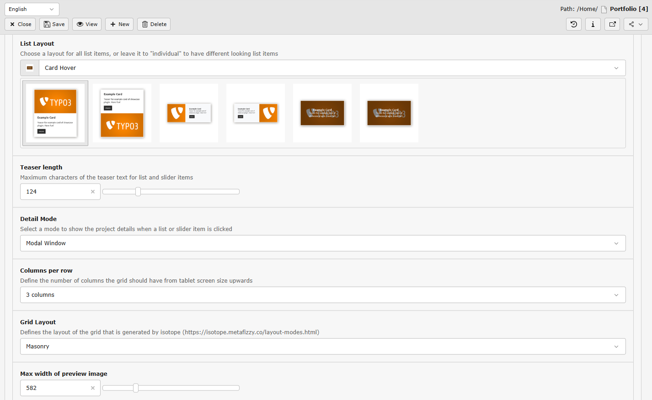Open record in new window icon

[612, 24]
